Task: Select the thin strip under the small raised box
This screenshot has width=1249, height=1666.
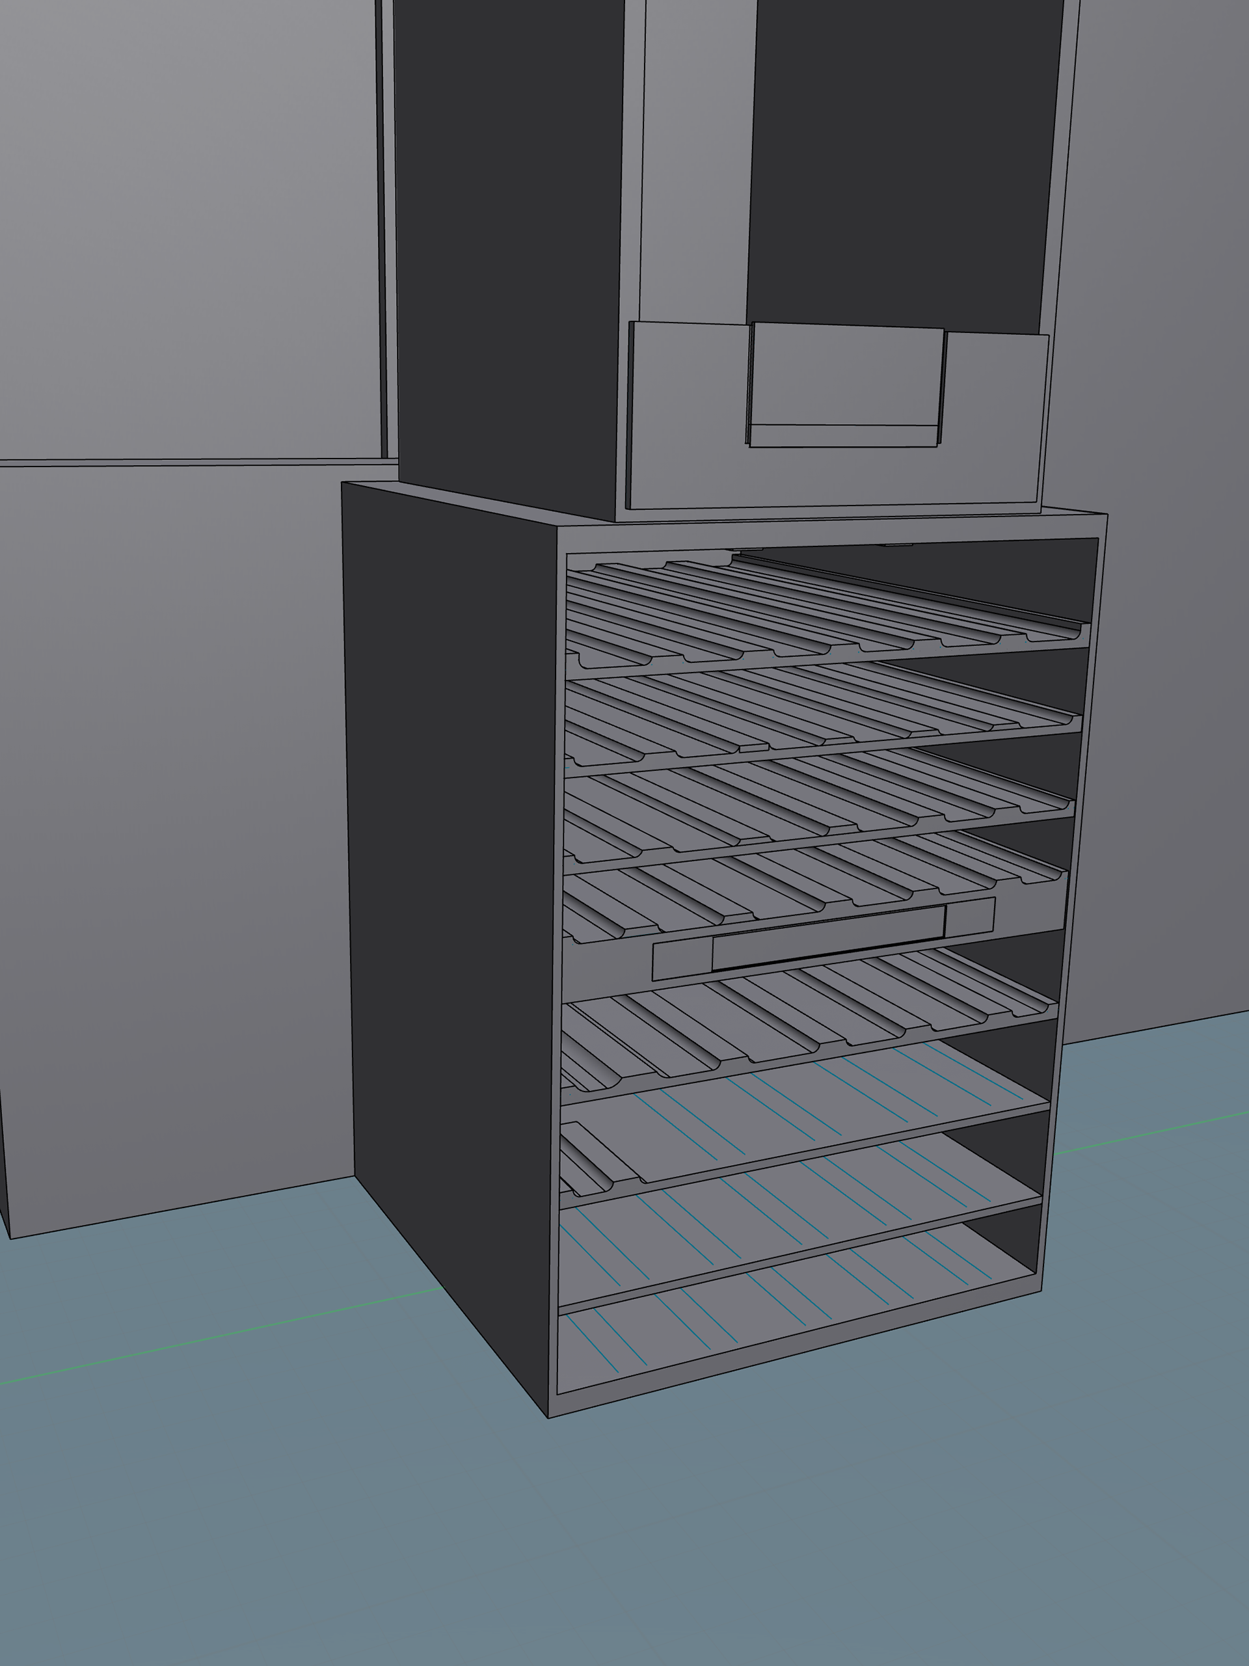Action: pos(842,435)
